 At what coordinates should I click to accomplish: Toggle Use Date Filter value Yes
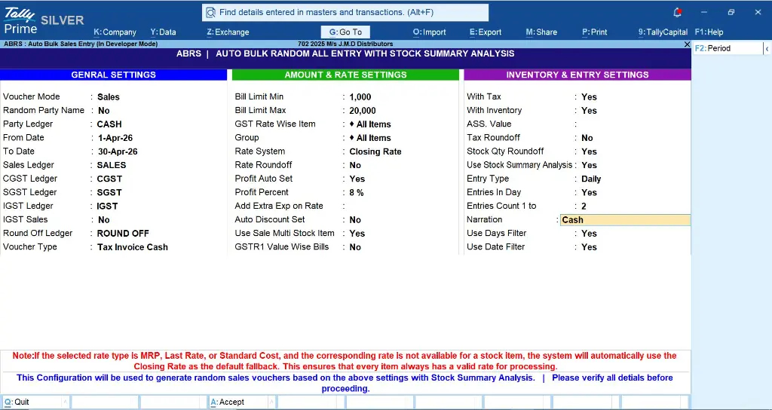click(x=589, y=247)
